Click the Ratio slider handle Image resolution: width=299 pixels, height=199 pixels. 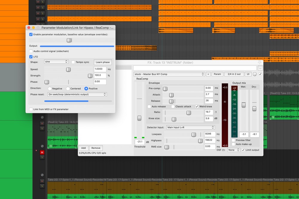pos(189,113)
